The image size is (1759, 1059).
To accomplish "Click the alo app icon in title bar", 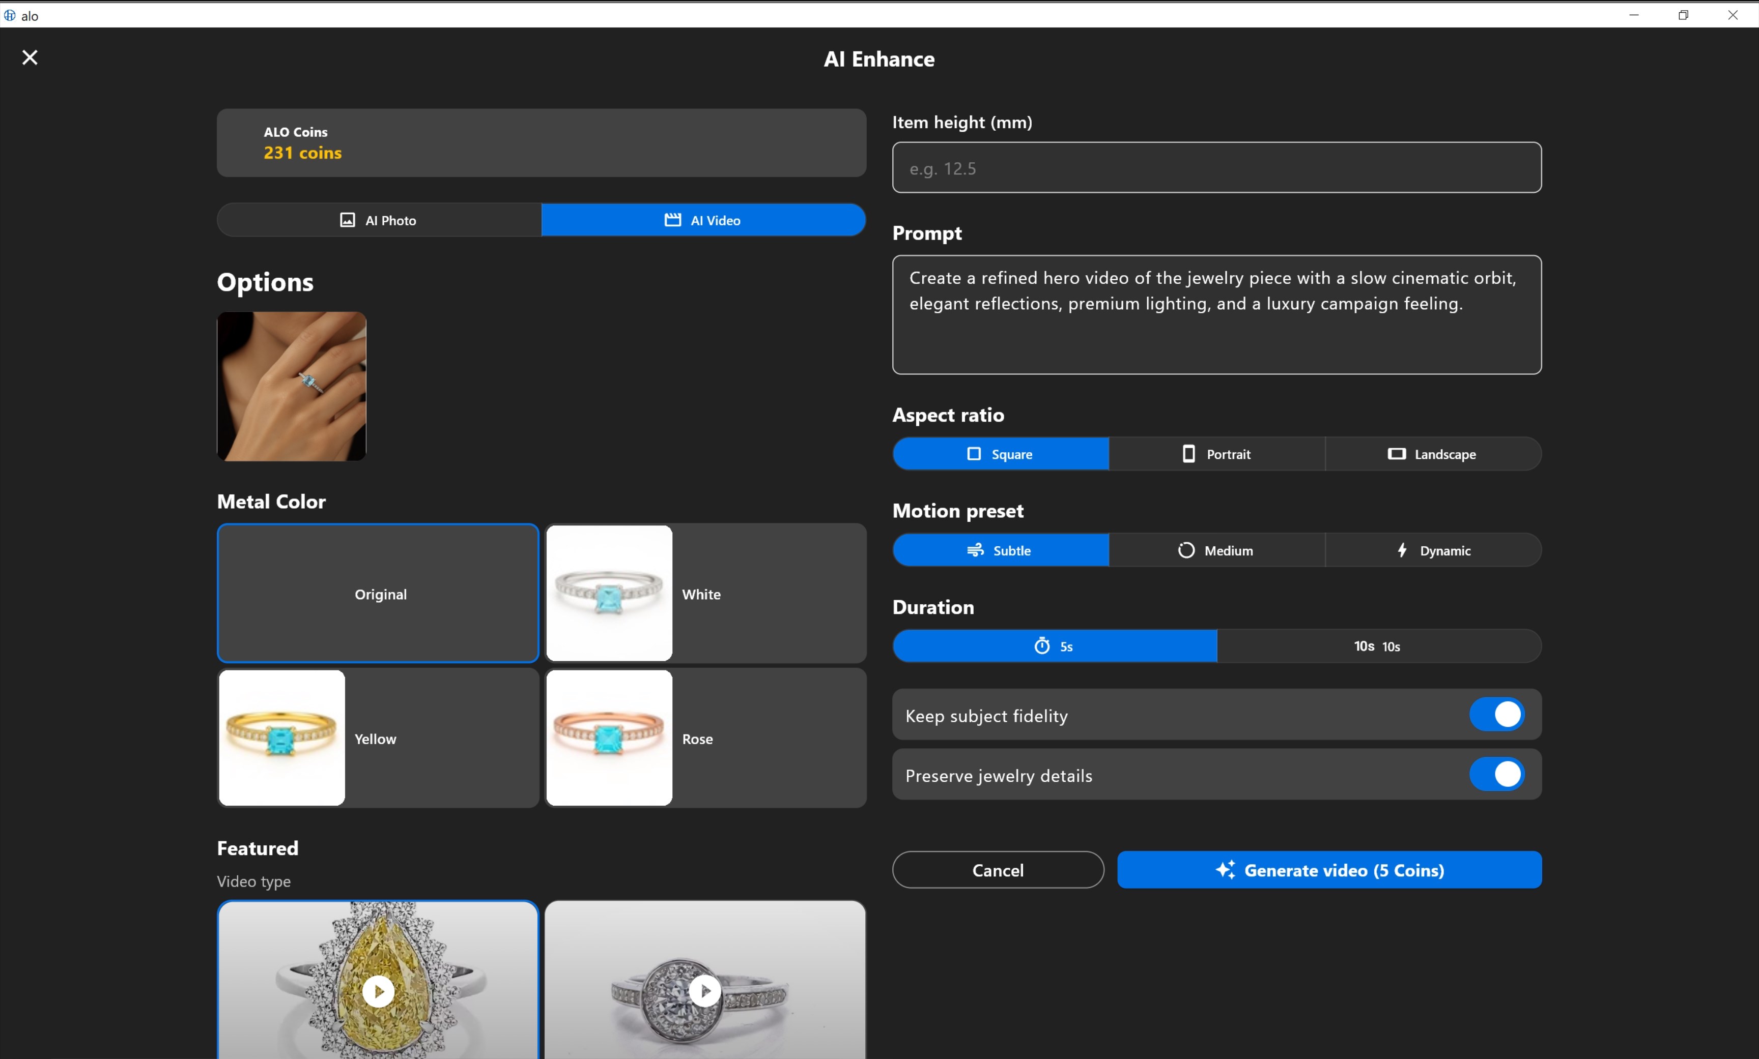I will [x=10, y=15].
